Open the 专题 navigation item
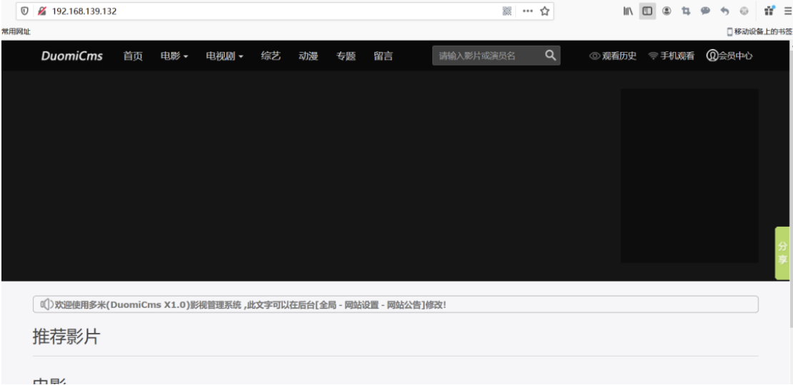Image resolution: width=793 pixels, height=385 pixels. [346, 56]
